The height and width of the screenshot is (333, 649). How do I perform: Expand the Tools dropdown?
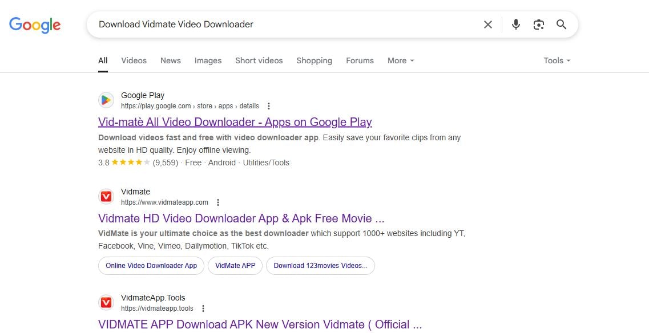click(557, 60)
